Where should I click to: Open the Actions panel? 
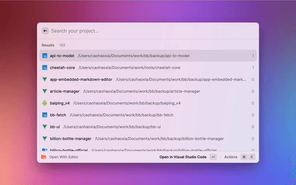pos(230,157)
